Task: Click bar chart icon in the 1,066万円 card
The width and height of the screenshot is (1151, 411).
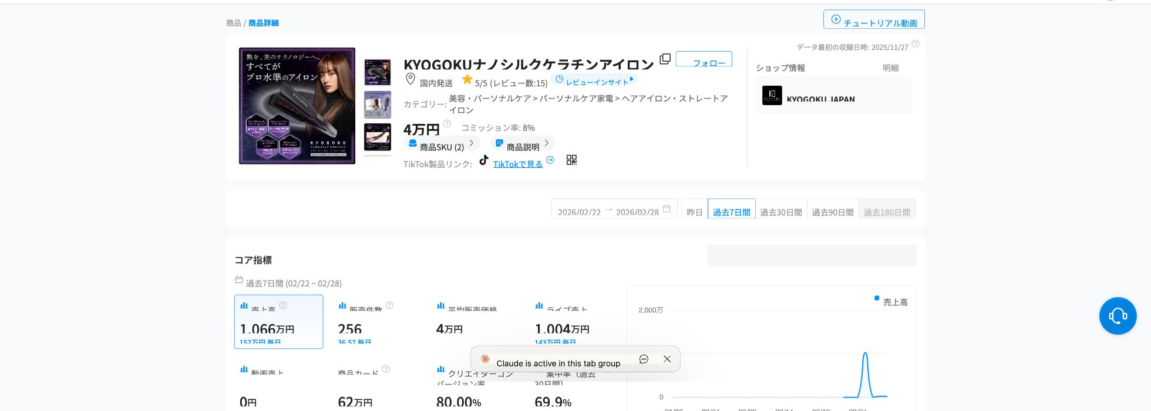Action: tap(244, 305)
